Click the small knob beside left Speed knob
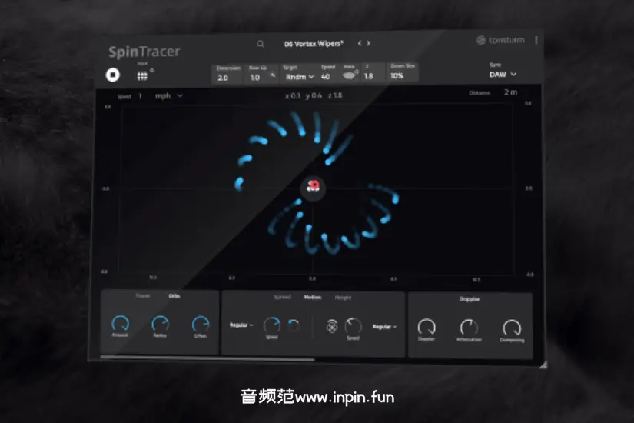 293,325
